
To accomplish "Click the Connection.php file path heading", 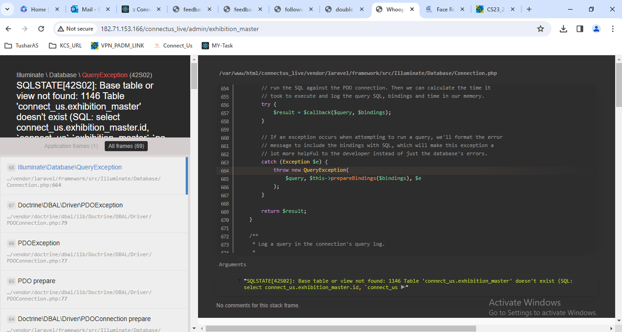I will (358, 73).
